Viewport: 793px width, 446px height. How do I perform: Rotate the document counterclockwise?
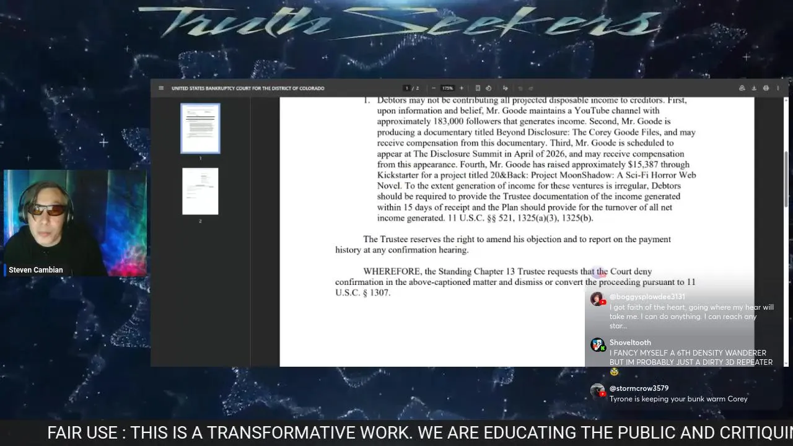489,88
